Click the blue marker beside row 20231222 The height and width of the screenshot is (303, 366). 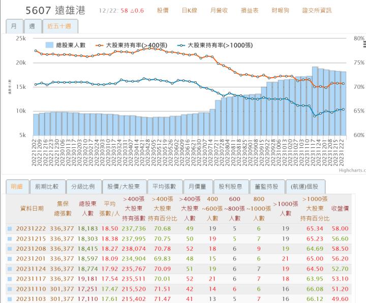10,229
